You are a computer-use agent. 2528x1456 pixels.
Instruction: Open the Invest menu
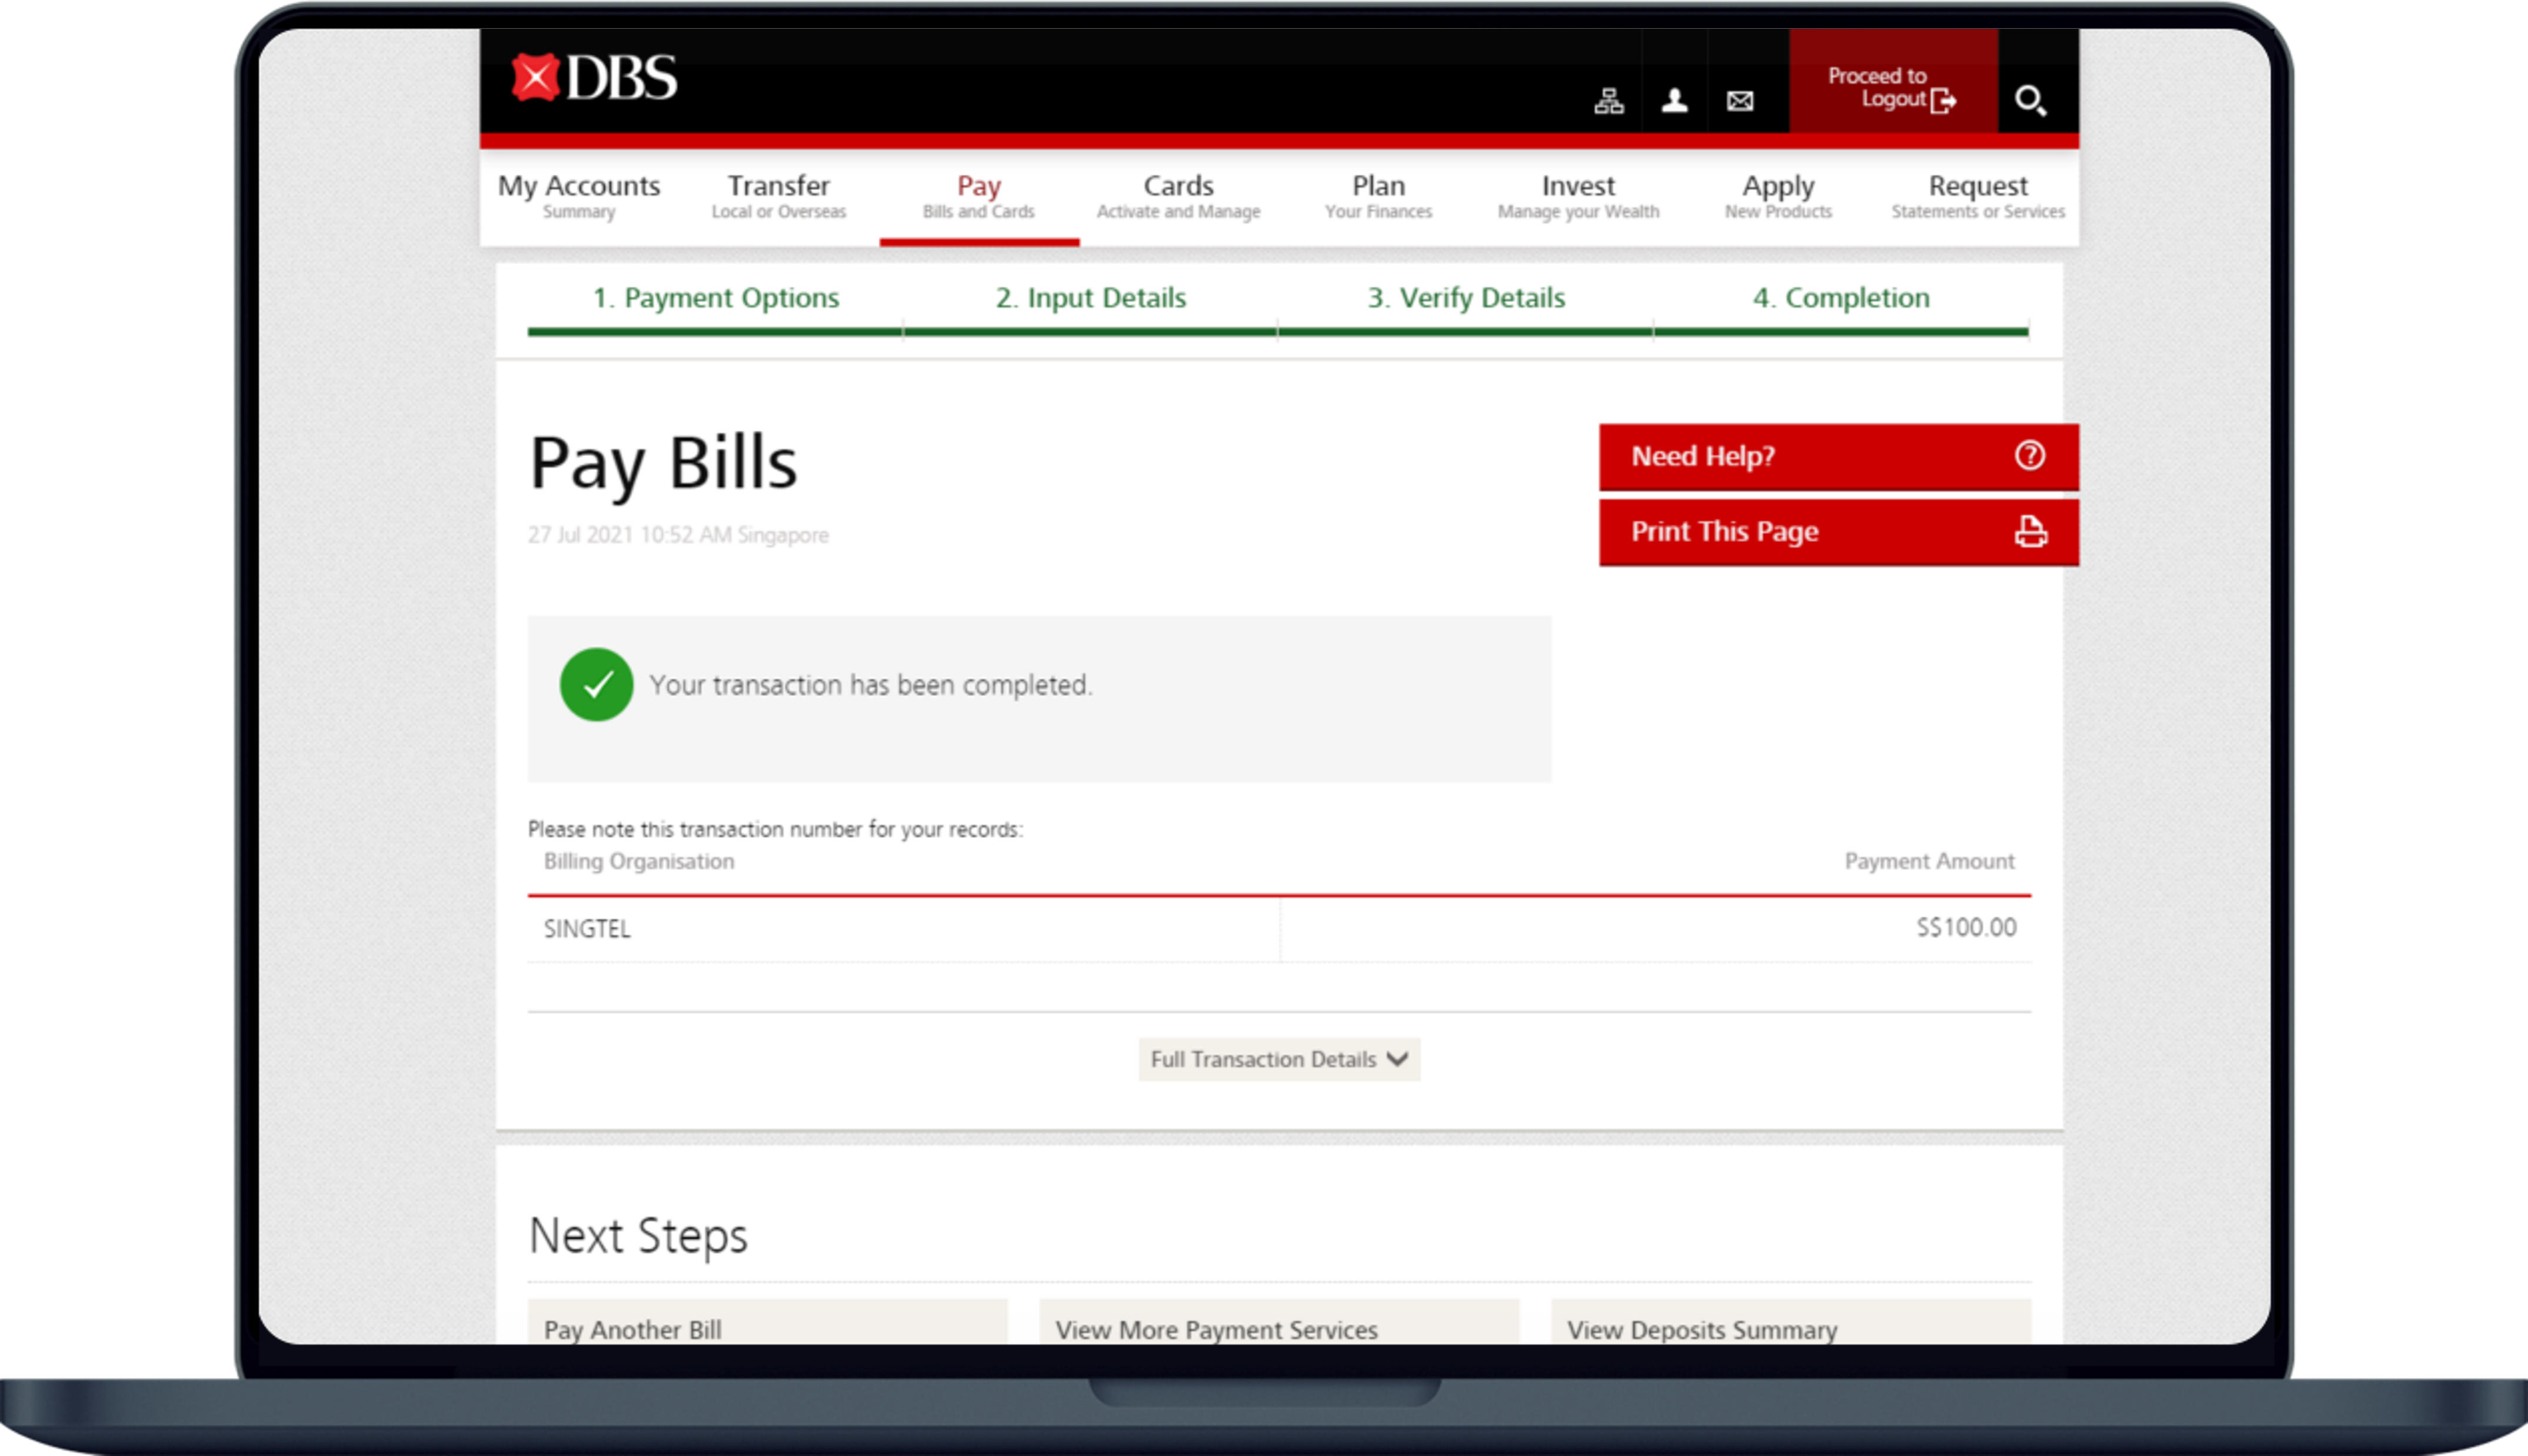[1577, 196]
